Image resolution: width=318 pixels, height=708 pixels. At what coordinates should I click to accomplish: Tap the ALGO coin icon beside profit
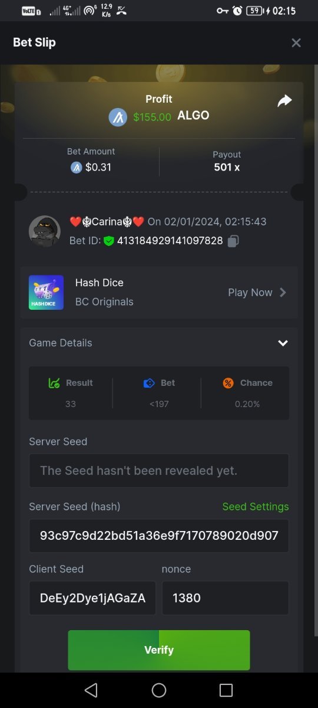coord(118,117)
